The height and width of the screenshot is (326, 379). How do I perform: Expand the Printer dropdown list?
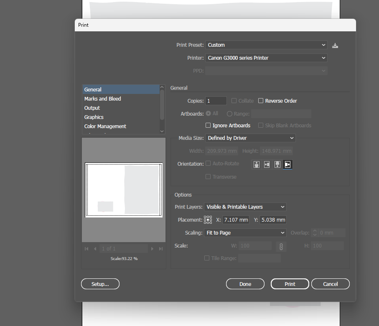[x=266, y=58]
